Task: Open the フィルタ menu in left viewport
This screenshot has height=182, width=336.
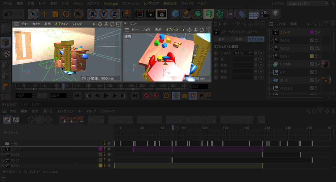Action: pyautogui.click(x=77, y=24)
